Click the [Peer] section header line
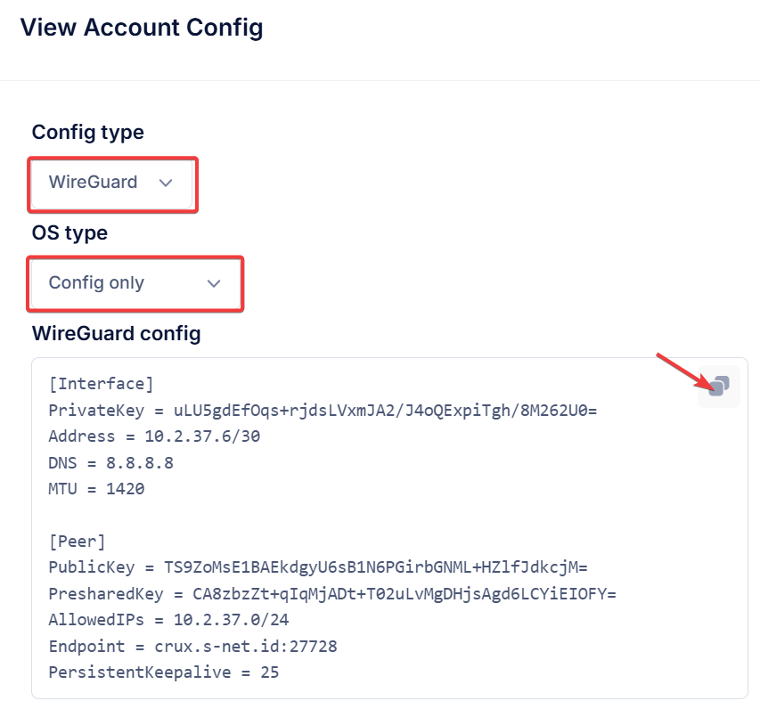This screenshot has width=760, height=709. tap(77, 542)
